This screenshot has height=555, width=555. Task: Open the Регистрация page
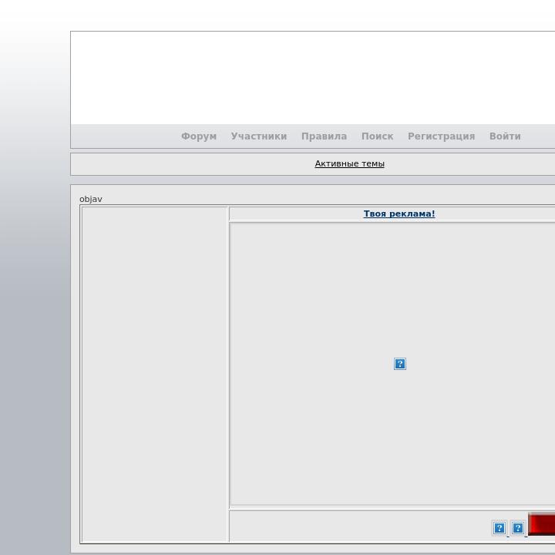pos(441,136)
